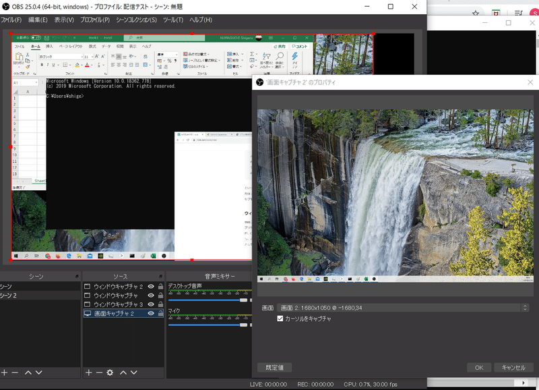This screenshot has height=390, width=539.
Task: Remove selected source with minus icon
Action: (99, 372)
